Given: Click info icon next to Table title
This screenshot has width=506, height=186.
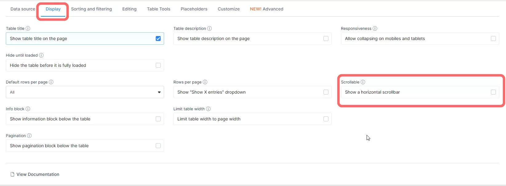Looking at the screenshot, I should point(28,29).
